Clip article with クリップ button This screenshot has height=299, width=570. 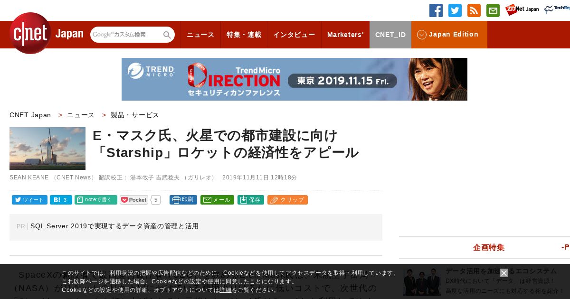pyautogui.click(x=287, y=200)
